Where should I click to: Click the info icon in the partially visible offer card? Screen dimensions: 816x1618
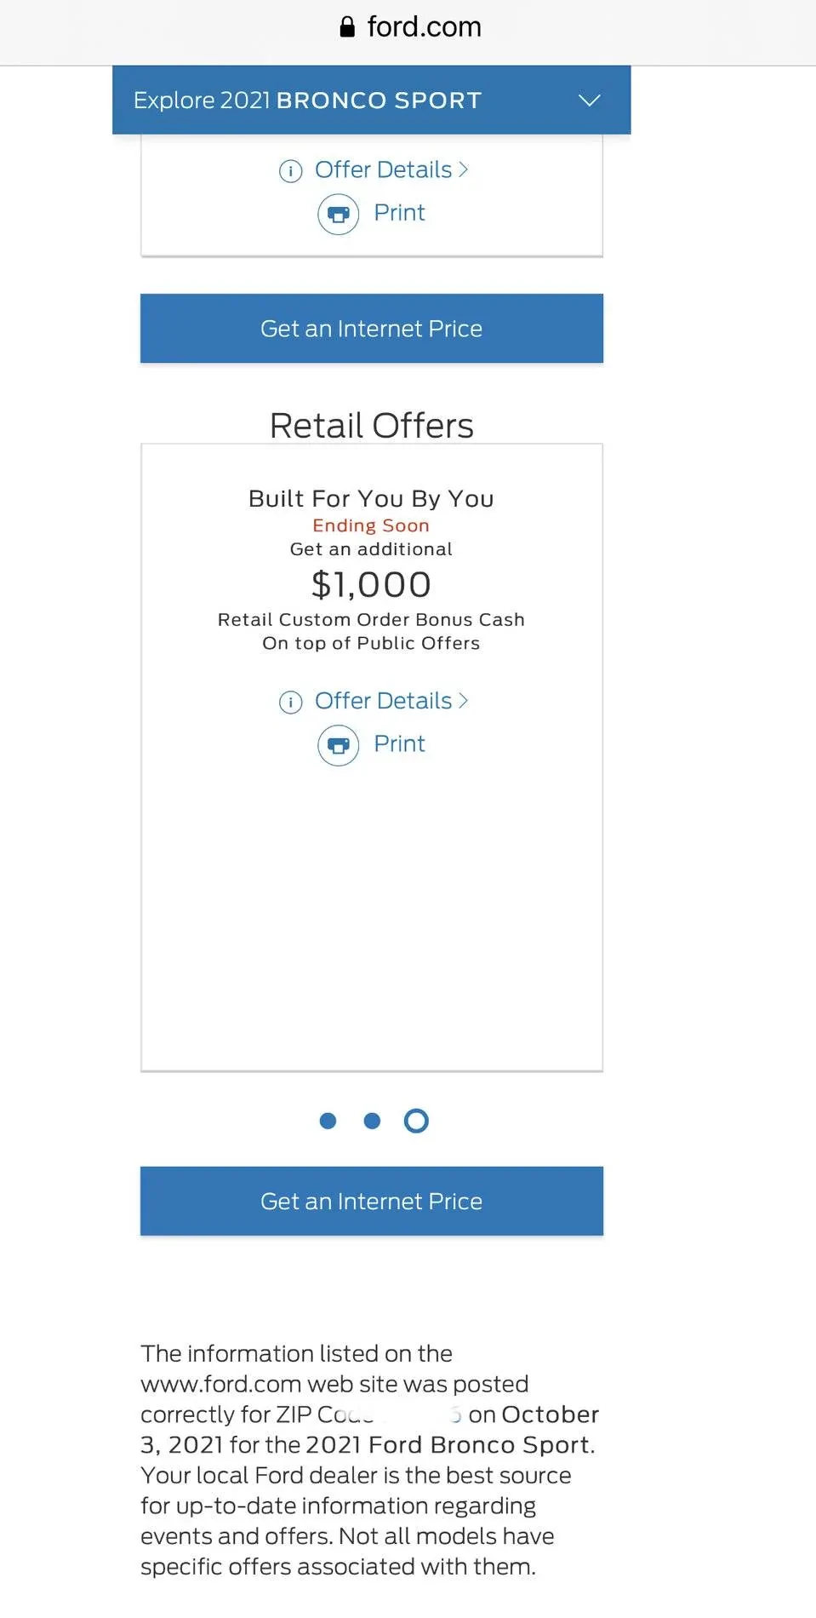pos(291,171)
